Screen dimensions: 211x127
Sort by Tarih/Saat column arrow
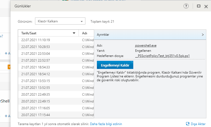coord(74,33)
